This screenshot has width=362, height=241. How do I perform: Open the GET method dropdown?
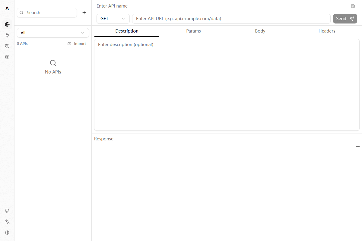(113, 18)
